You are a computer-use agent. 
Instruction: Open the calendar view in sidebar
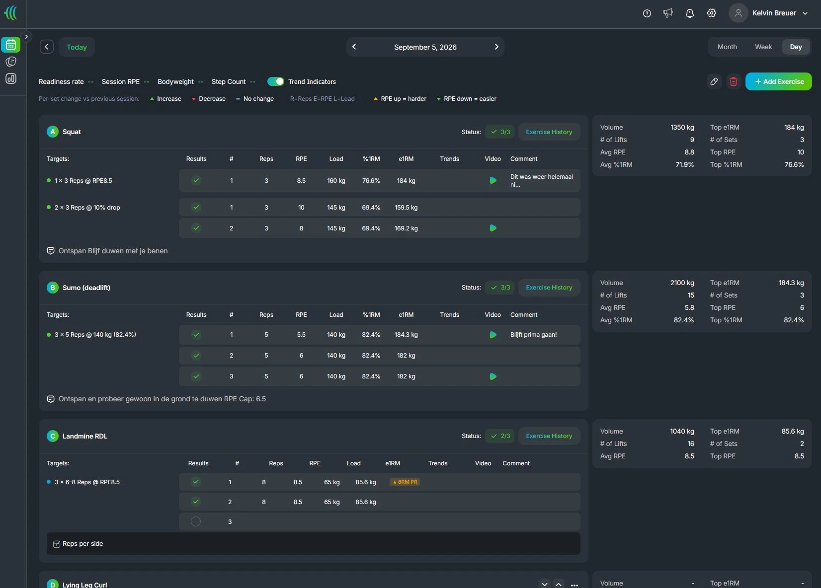[x=11, y=45]
